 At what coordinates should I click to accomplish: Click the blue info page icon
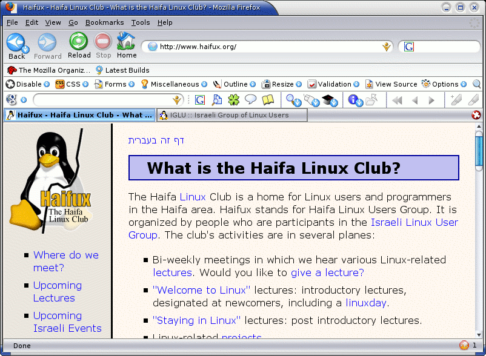tap(355, 101)
